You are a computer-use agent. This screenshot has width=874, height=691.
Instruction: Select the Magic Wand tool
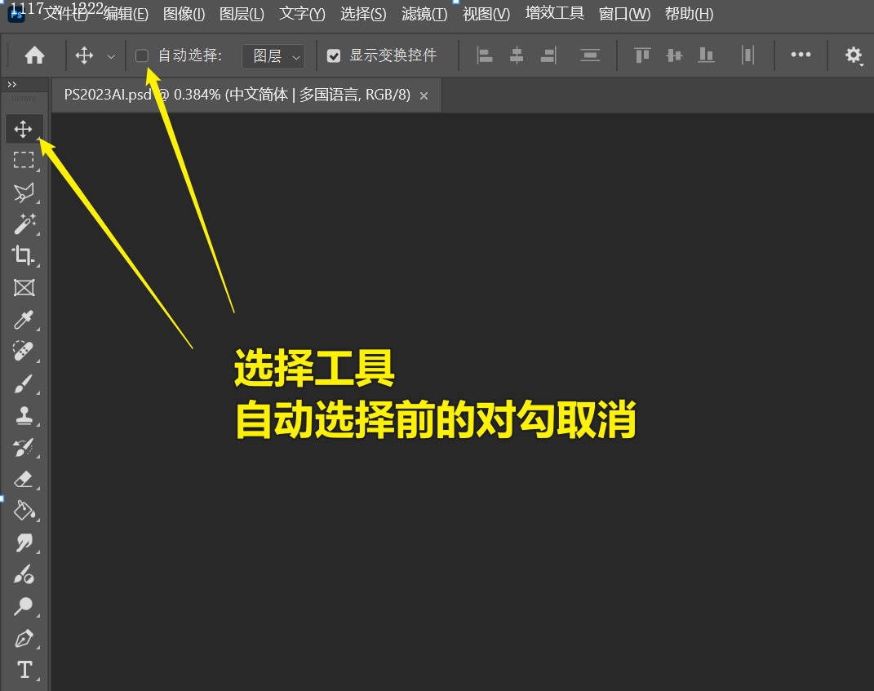[x=24, y=224]
